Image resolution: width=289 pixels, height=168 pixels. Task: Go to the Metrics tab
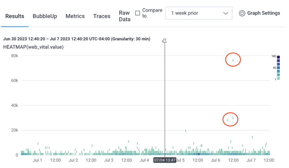(x=75, y=16)
